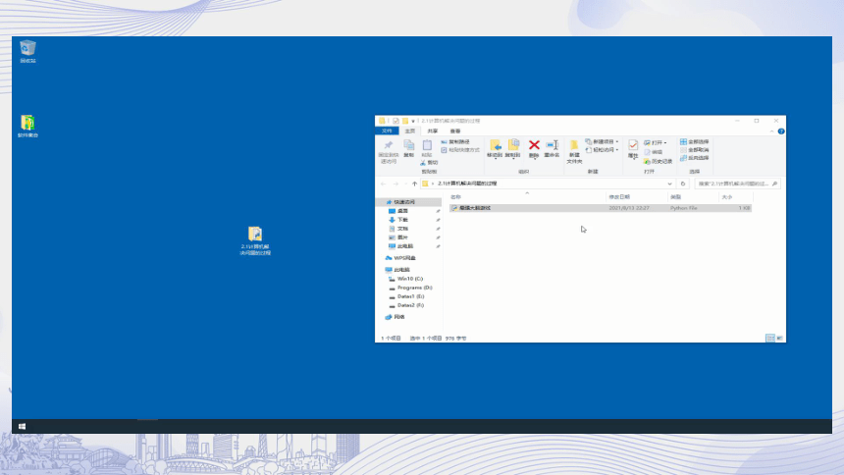This screenshot has width=844, height=475.
Task: Click the address bar path 2.1计算机解决问题的过程
Action: coord(467,184)
